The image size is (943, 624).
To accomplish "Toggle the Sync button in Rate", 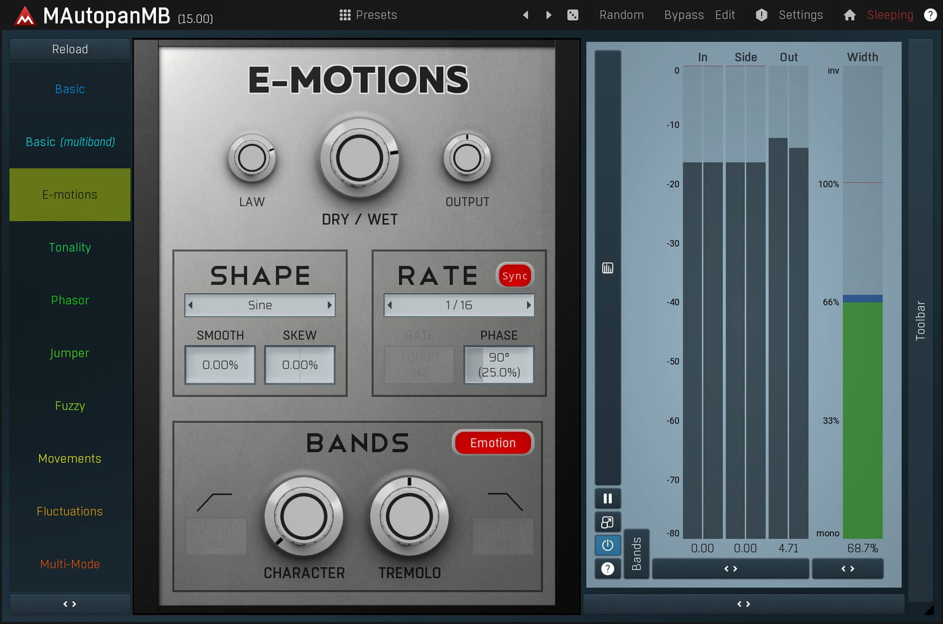I will click(514, 276).
